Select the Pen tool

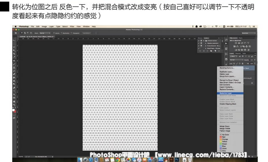click(x=14, y=88)
